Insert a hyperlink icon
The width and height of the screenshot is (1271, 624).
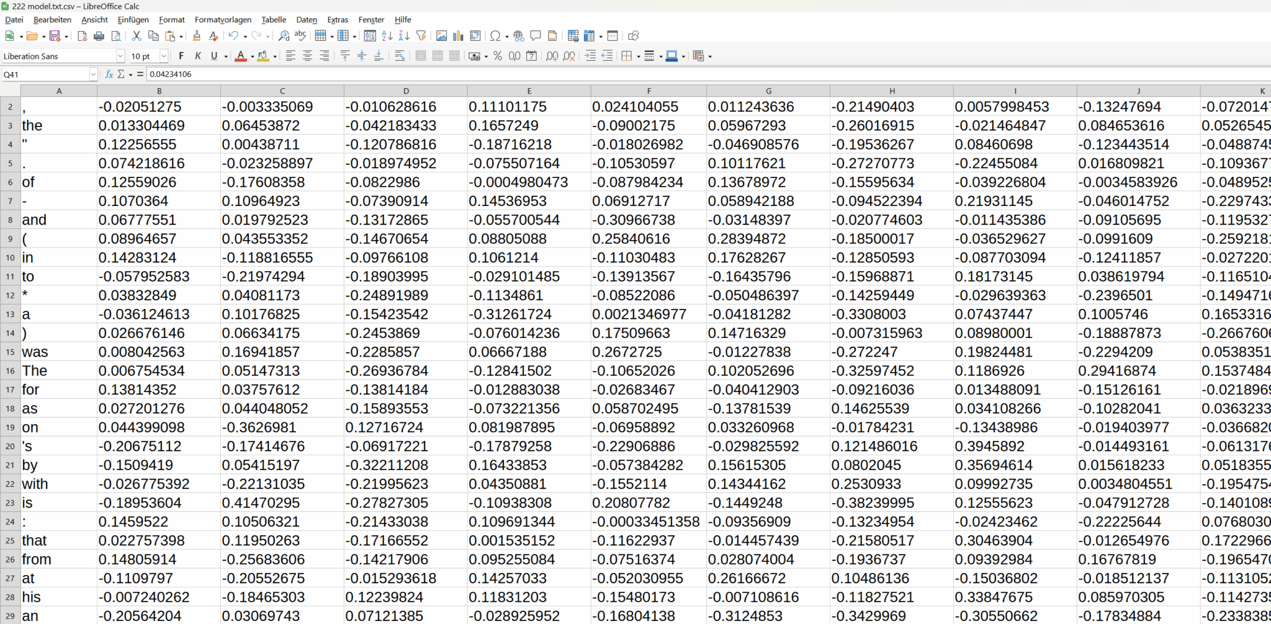tap(519, 36)
